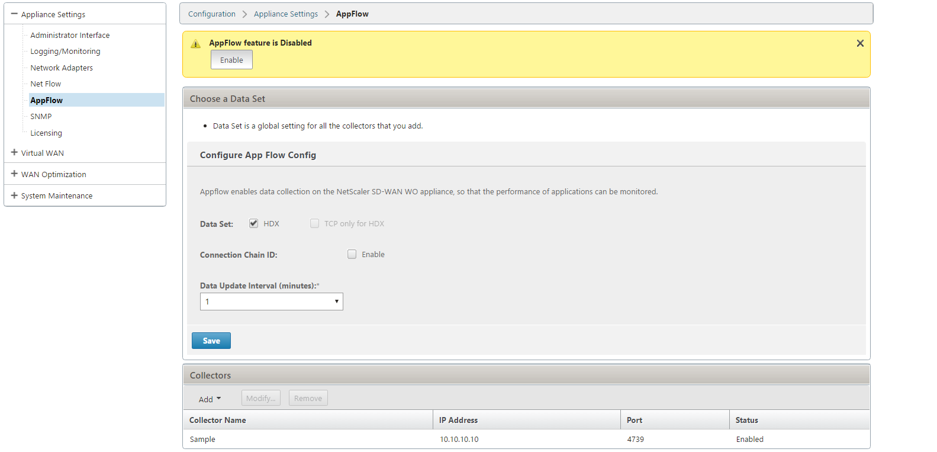
Task: Dismiss the AppFlow disabled warning banner
Action: coord(860,43)
